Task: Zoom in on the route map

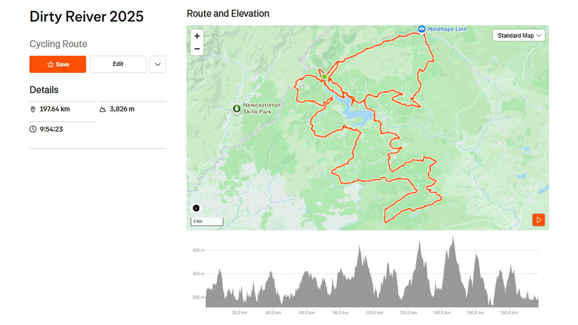Action: click(197, 36)
